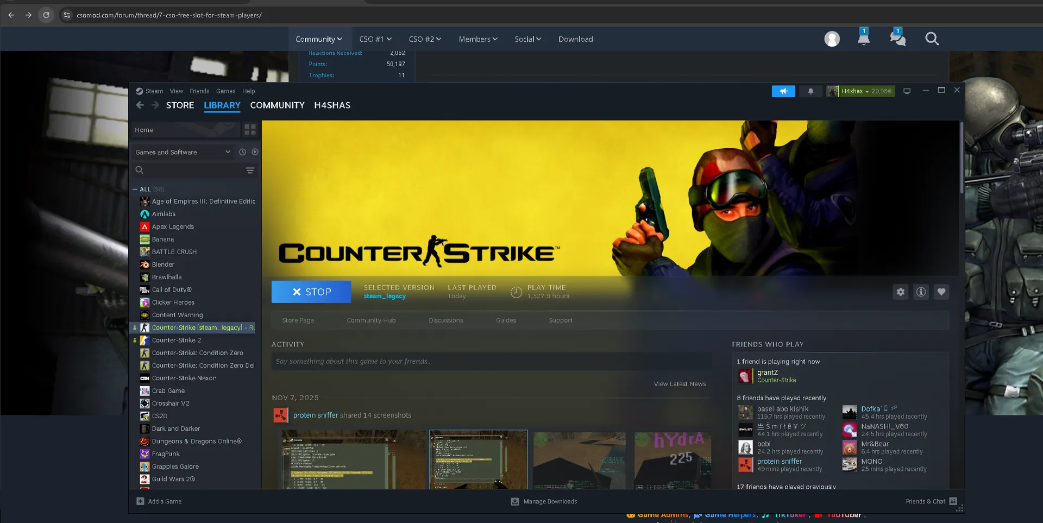The image size is (1043, 523).
Task: Open the hYdrA 225 screenshot thumbnail
Action: click(673, 460)
